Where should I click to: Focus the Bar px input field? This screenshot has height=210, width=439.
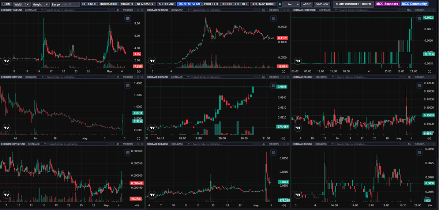65,4
